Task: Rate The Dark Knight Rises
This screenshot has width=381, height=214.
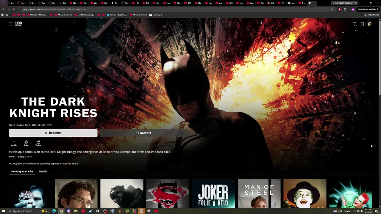Action: [26, 143]
